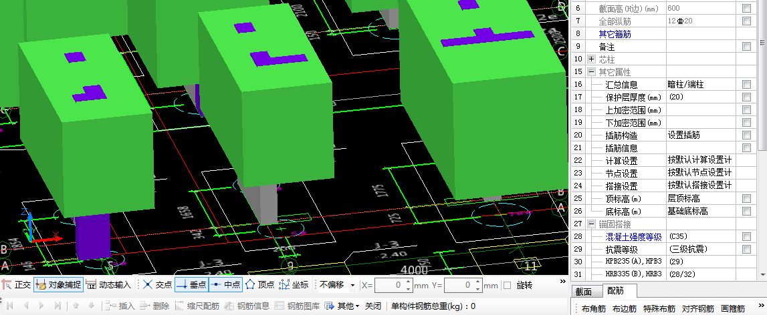
Task: Select the 设置插筋 value cell
Action: [x=702, y=135]
